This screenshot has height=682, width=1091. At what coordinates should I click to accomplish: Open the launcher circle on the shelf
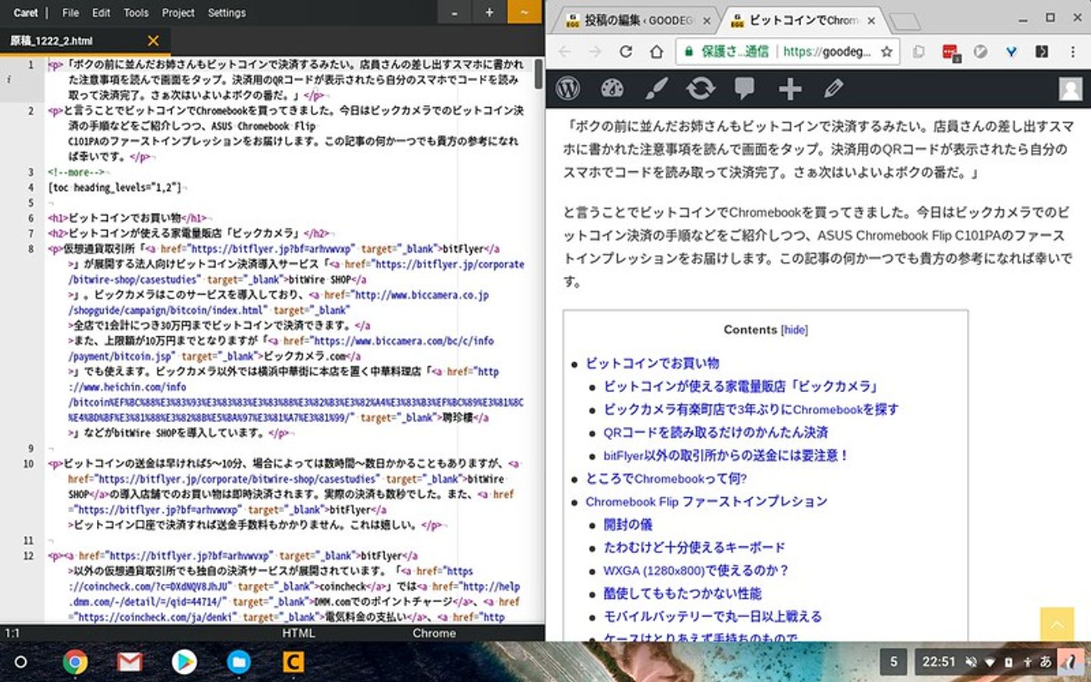[x=20, y=662]
